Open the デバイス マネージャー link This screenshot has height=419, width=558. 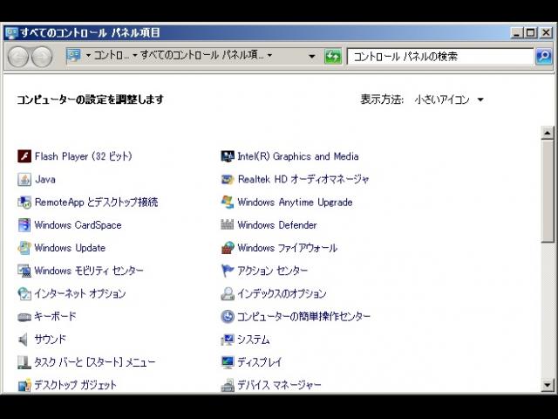[279, 385]
